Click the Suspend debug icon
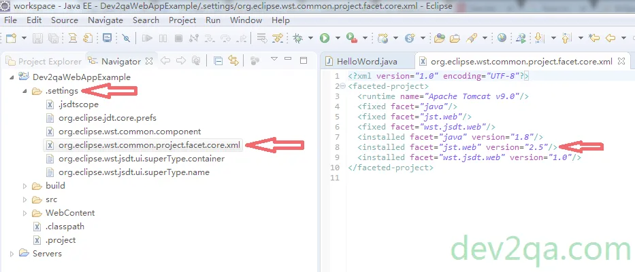Image resolution: width=635 pixels, height=272 pixels. [163, 39]
